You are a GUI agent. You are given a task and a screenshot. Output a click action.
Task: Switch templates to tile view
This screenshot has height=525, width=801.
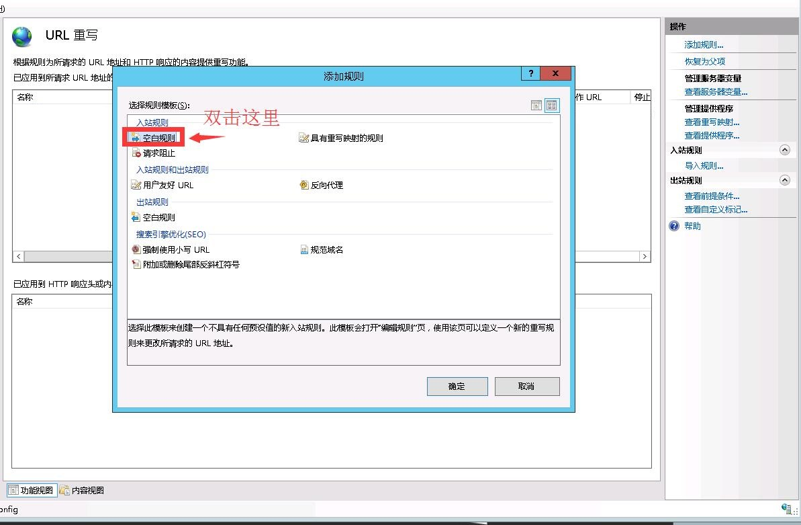(x=551, y=105)
